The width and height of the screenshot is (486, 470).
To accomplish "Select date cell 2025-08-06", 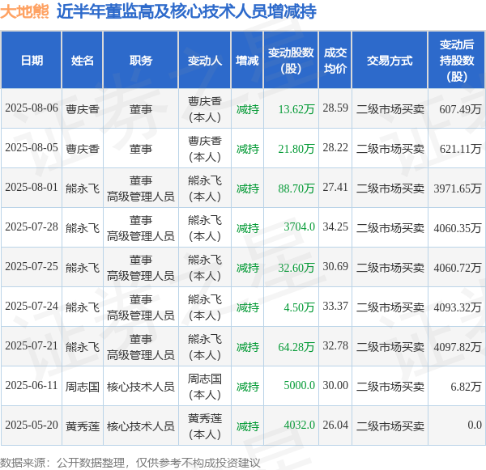I will click(32, 108).
